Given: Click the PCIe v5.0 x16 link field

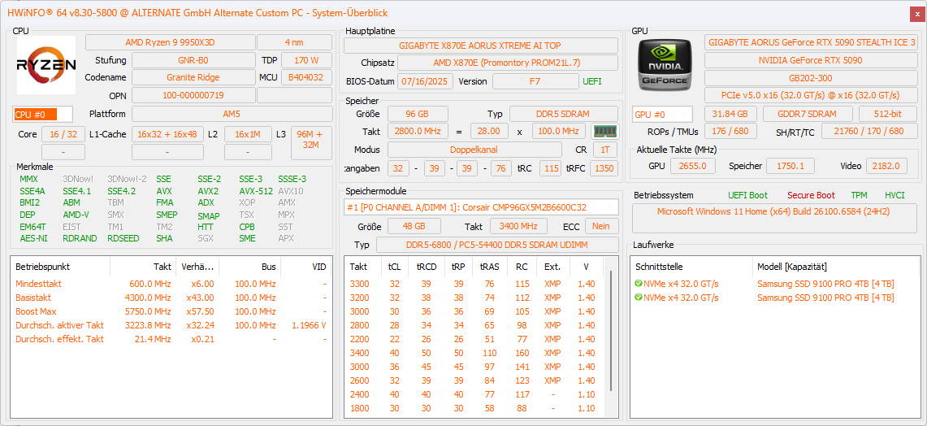Looking at the screenshot, I should [x=811, y=95].
